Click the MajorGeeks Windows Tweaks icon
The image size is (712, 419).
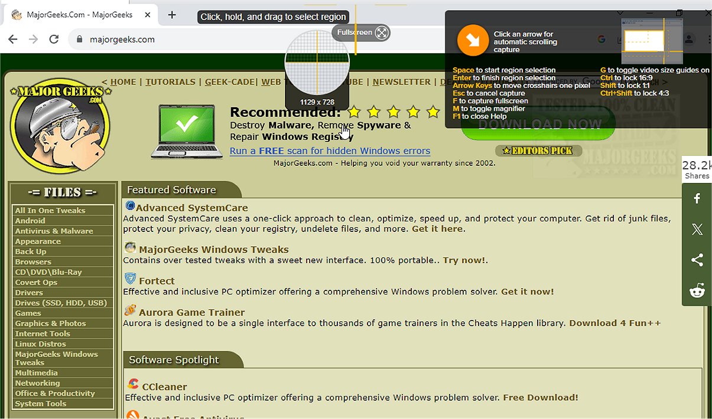[x=130, y=247]
